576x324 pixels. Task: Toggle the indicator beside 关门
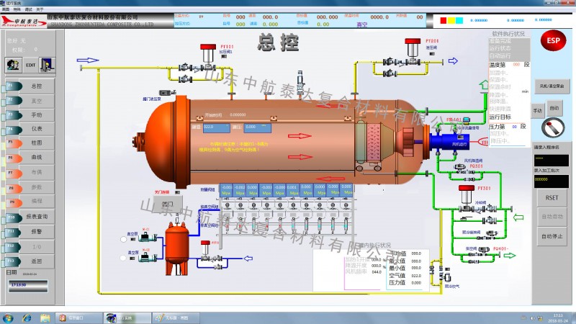(x=177, y=192)
